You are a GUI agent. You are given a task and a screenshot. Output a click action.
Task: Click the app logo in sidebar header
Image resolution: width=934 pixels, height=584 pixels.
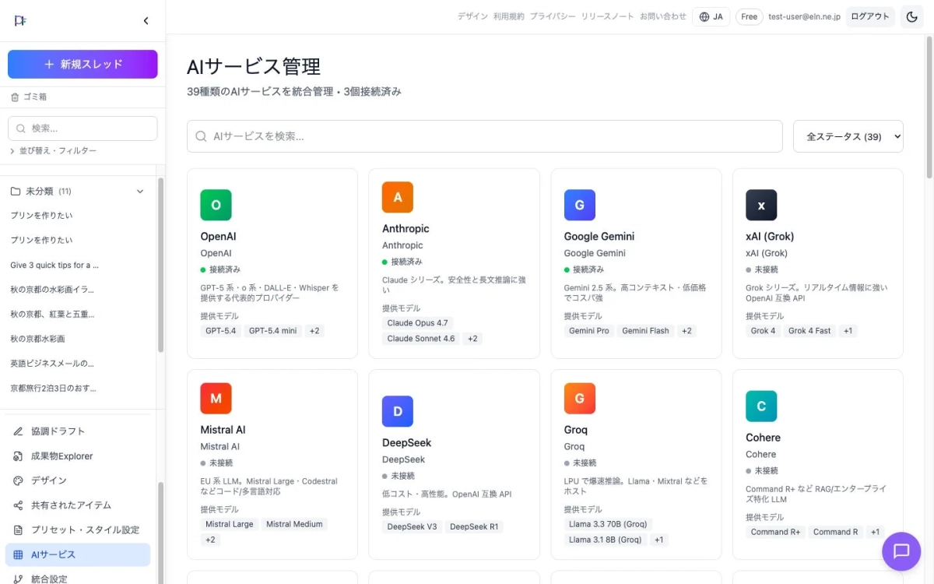pyautogui.click(x=20, y=21)
